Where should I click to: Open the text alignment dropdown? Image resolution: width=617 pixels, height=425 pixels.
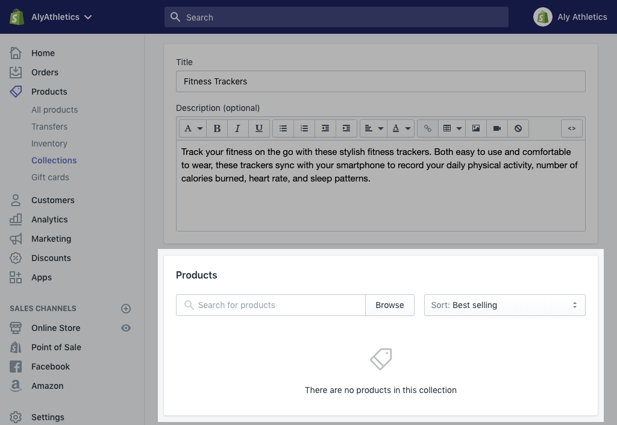(x=374, y=128)
